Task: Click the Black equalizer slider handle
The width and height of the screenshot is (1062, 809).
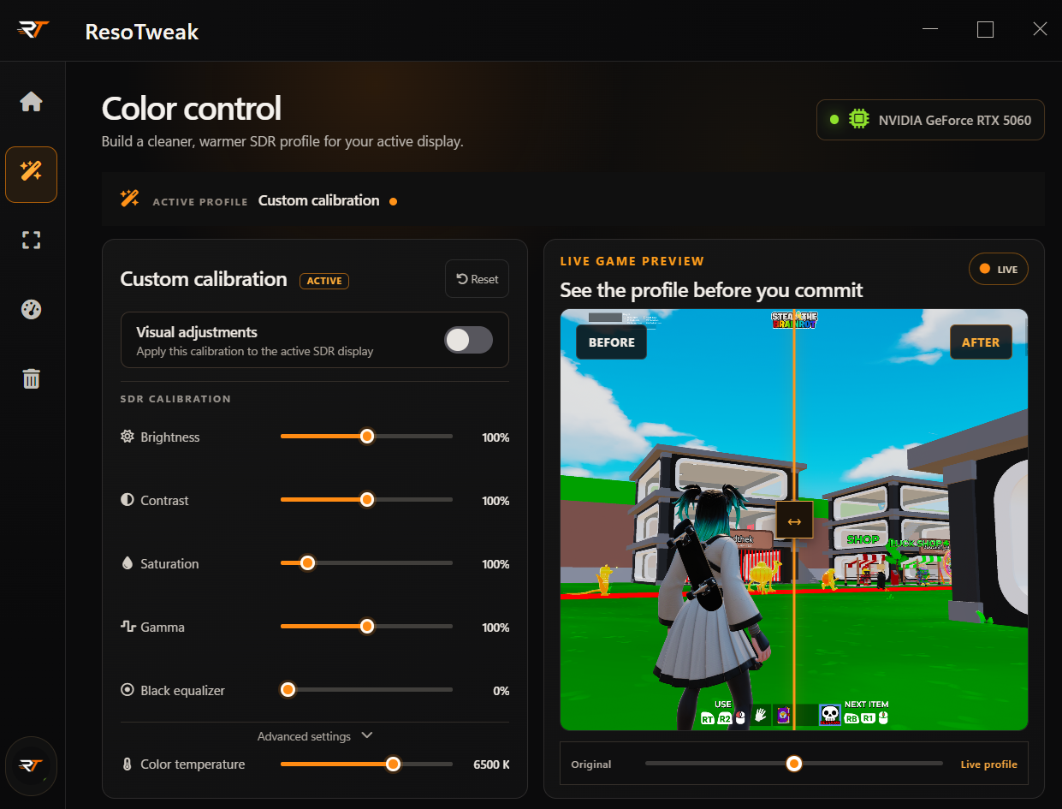Action: click(288, 690)
